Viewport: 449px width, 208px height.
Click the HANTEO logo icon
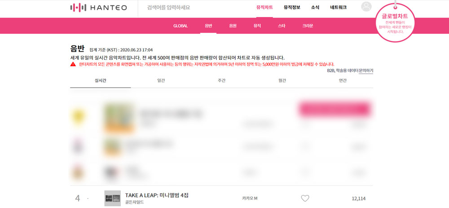coord(78,8)
